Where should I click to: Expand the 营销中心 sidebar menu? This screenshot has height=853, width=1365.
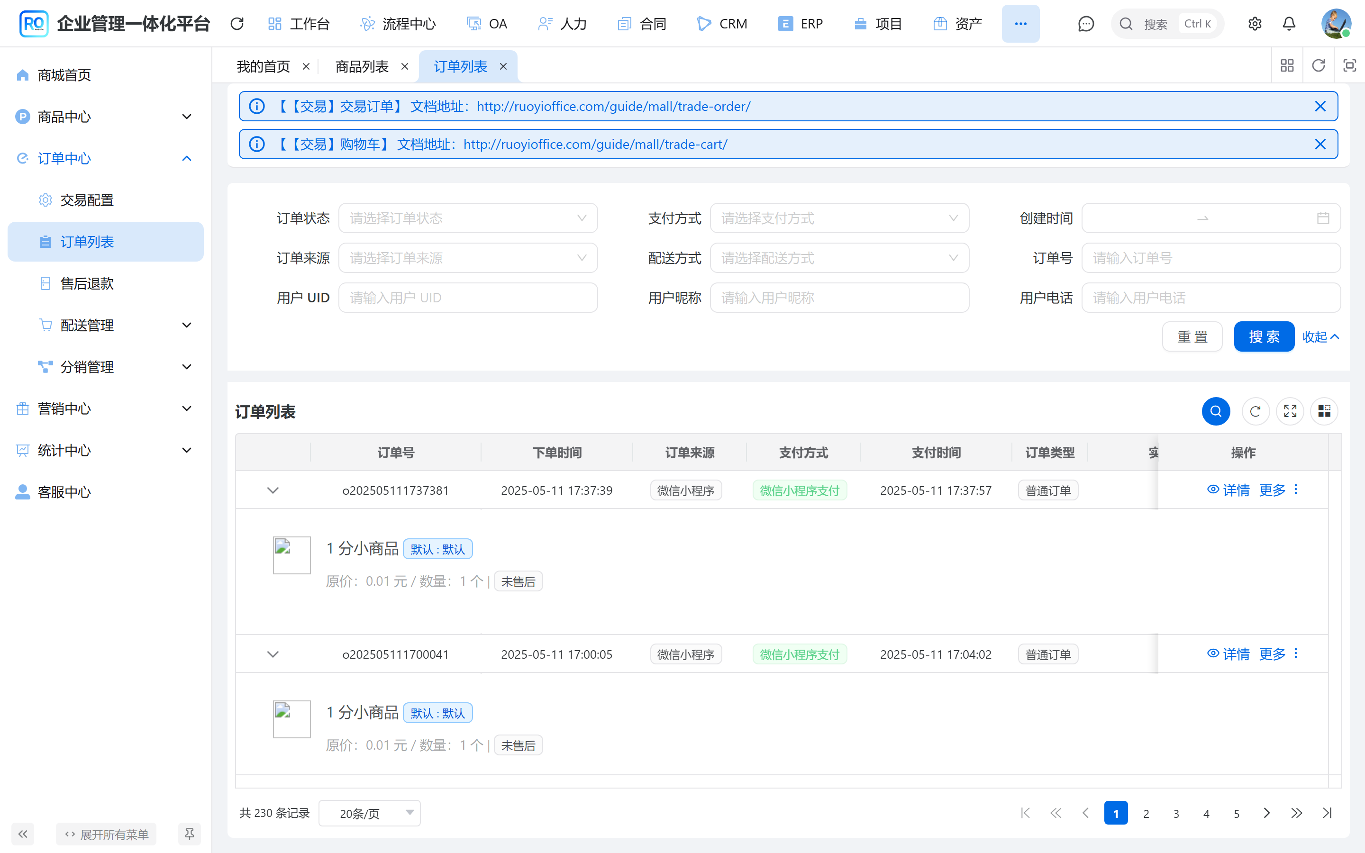(x=105, y=408)
